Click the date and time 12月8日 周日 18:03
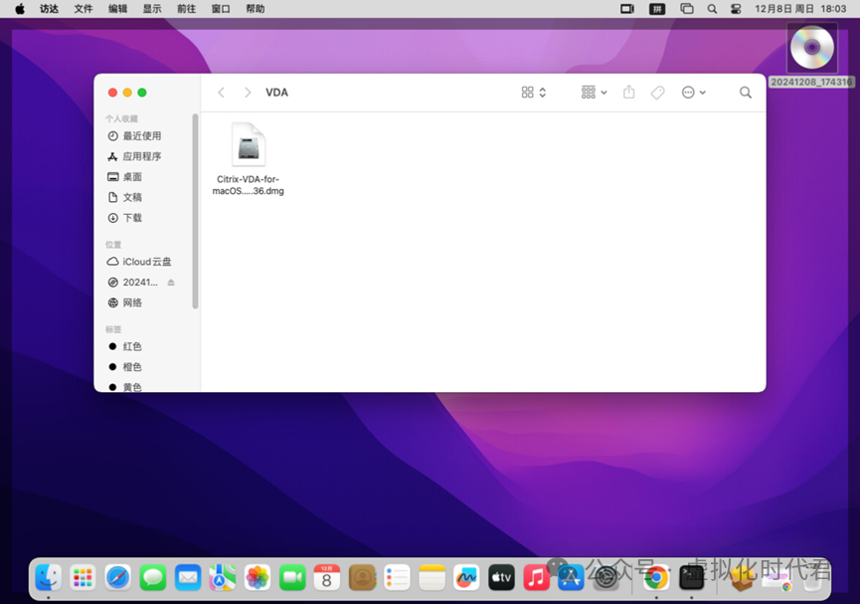This screenshot has height=604, width=860. point(800,9)
